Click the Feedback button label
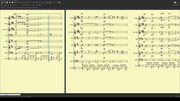 (178, 3)
